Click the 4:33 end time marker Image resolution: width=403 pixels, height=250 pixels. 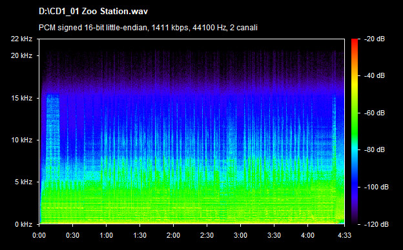(344, 235)
